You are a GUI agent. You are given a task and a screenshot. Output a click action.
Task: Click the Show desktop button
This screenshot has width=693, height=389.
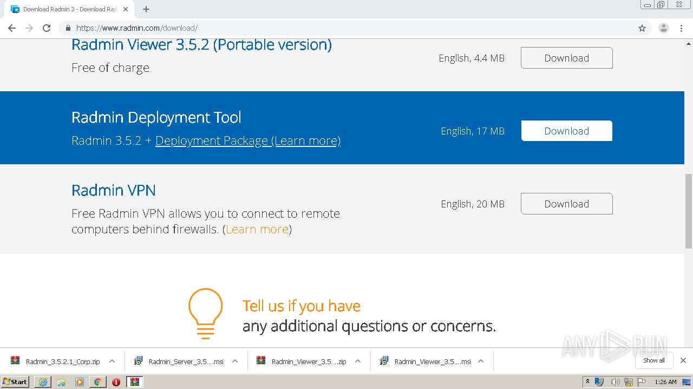[687, 382]
